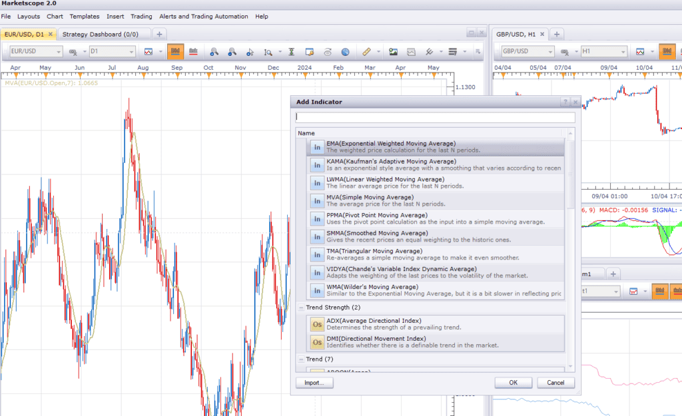Click the Os icon beside ADX indicator
The image size is (682, 416).
coord(317,324)
